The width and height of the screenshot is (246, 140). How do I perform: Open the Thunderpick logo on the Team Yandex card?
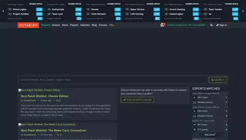coord(231,4)
